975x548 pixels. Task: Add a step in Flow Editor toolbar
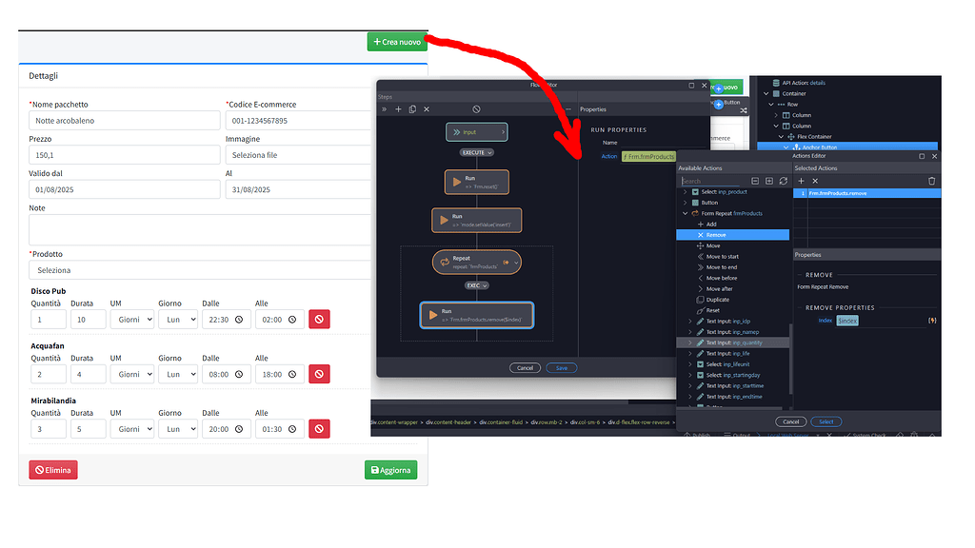(399, 109)
